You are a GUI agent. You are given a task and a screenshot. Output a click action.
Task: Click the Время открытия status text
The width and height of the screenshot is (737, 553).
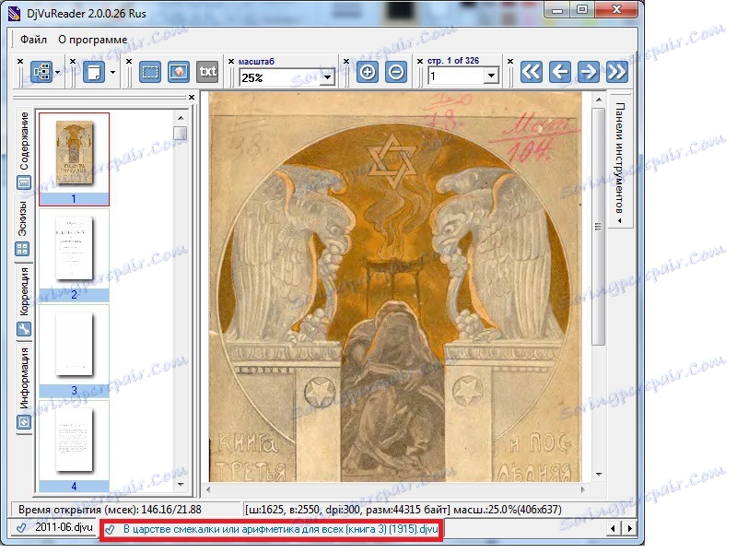pos(110,510)
